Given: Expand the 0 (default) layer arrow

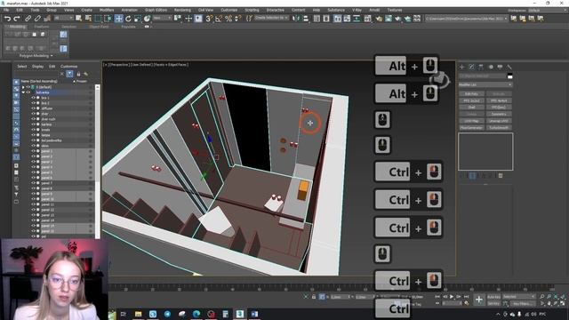Looking at the screenshot, I should (x=23, y=87).
